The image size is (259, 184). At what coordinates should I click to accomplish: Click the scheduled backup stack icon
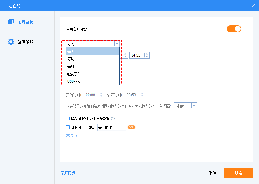11,22
